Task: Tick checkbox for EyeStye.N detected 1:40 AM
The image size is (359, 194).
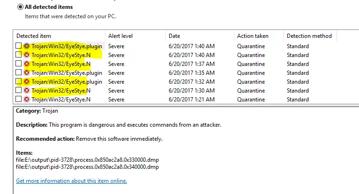Action: [x=19, y=55]
